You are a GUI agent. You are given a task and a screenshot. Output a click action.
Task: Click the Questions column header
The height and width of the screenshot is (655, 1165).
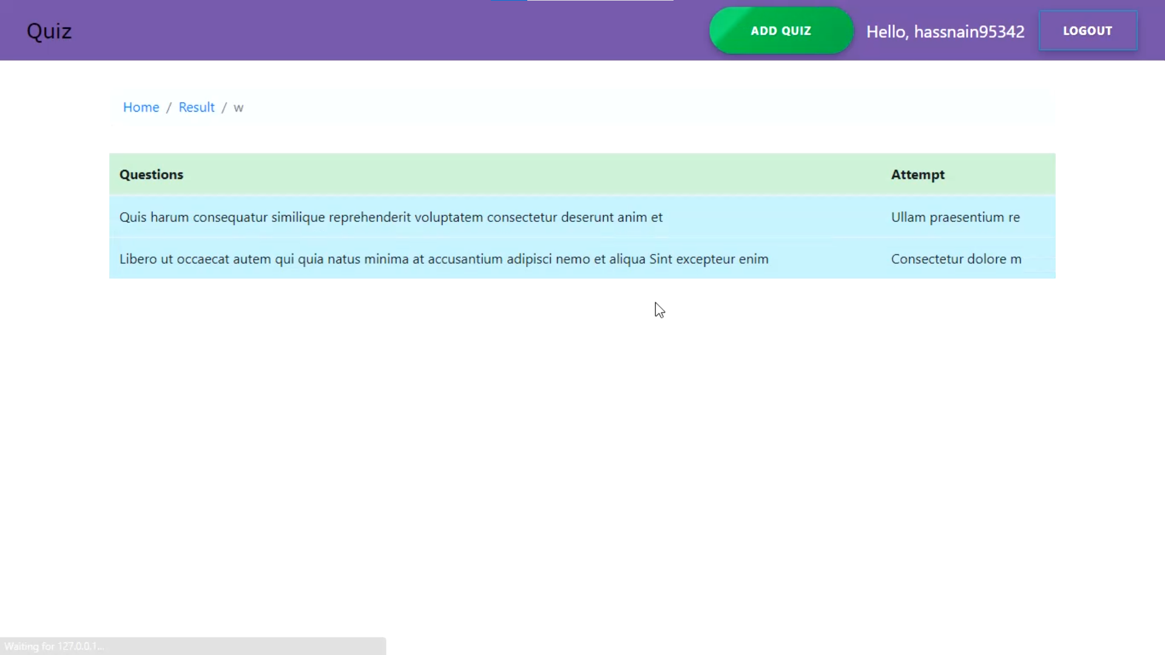[151, 175]
